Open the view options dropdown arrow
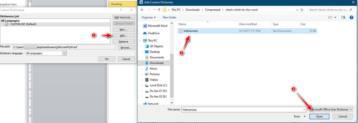358x123 pixels. pos(335,17)
